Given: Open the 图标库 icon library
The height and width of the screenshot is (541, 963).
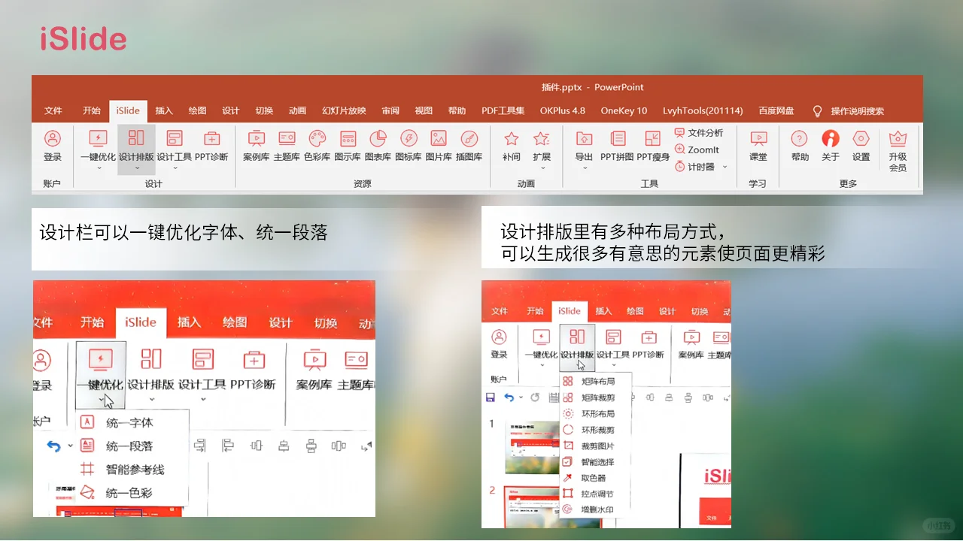Looking at the screenshot, I should (x=409, y=148).
